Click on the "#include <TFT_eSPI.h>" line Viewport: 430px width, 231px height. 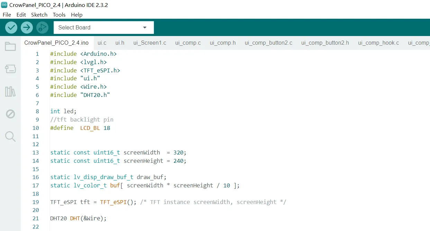point(85,70)
